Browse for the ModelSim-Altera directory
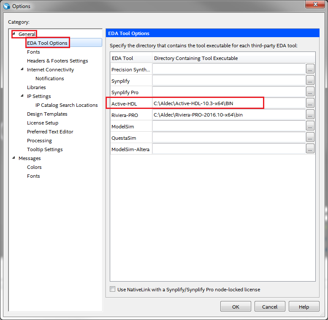328x320 pixels. pyautogui.click(x=310, y=149)
